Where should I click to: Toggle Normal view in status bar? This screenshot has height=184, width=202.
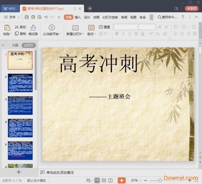[97, 181]
